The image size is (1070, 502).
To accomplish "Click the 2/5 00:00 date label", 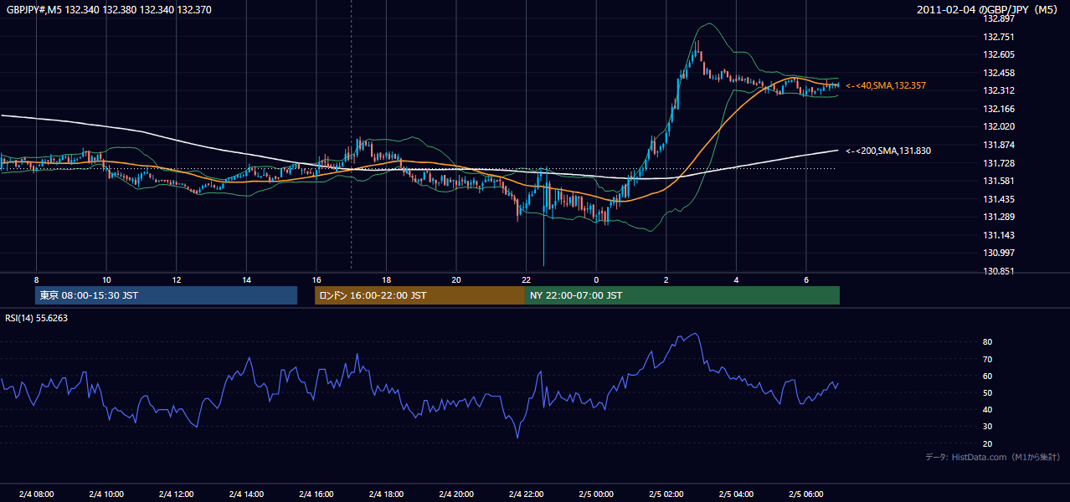I will point(596,494).
